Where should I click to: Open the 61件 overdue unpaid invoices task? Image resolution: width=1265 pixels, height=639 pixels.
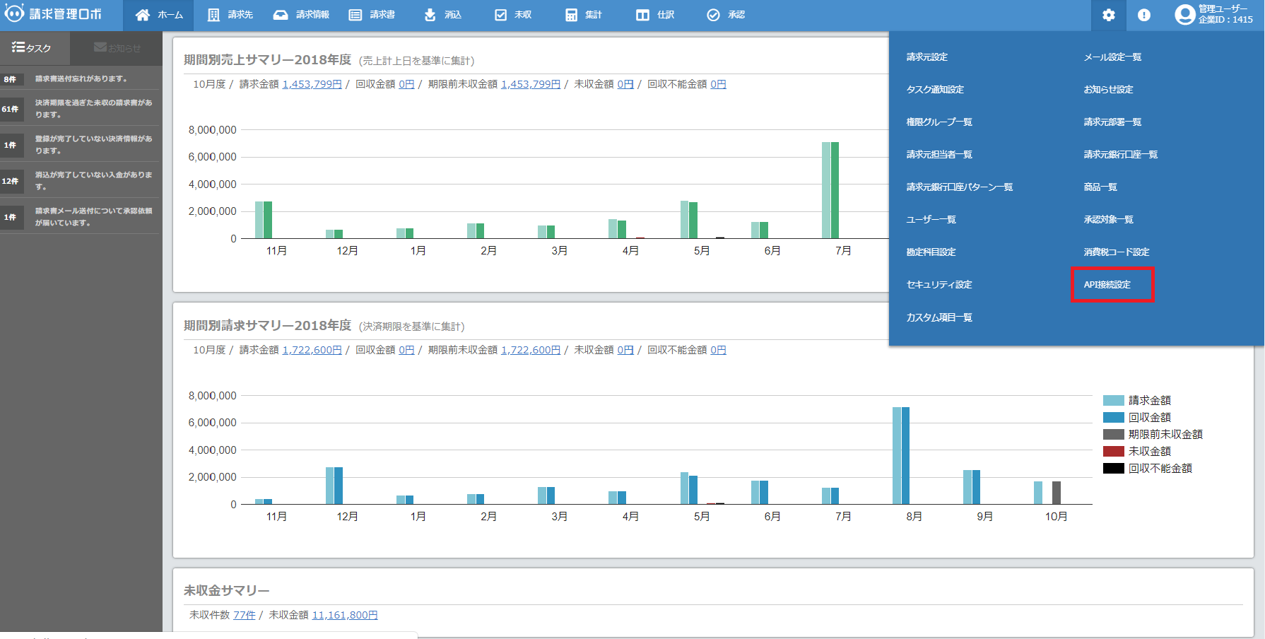(81, 109)
